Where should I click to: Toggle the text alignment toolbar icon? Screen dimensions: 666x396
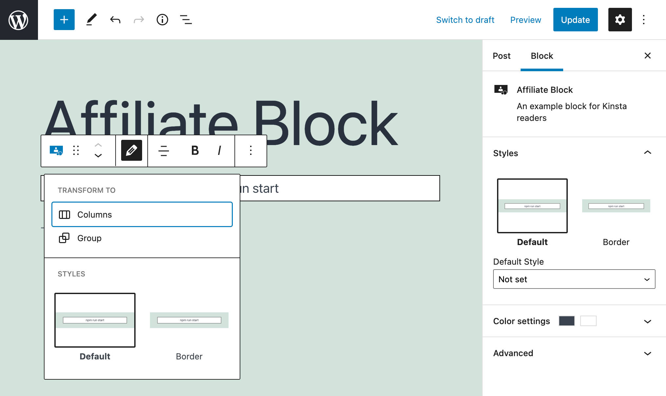point(163,151)
